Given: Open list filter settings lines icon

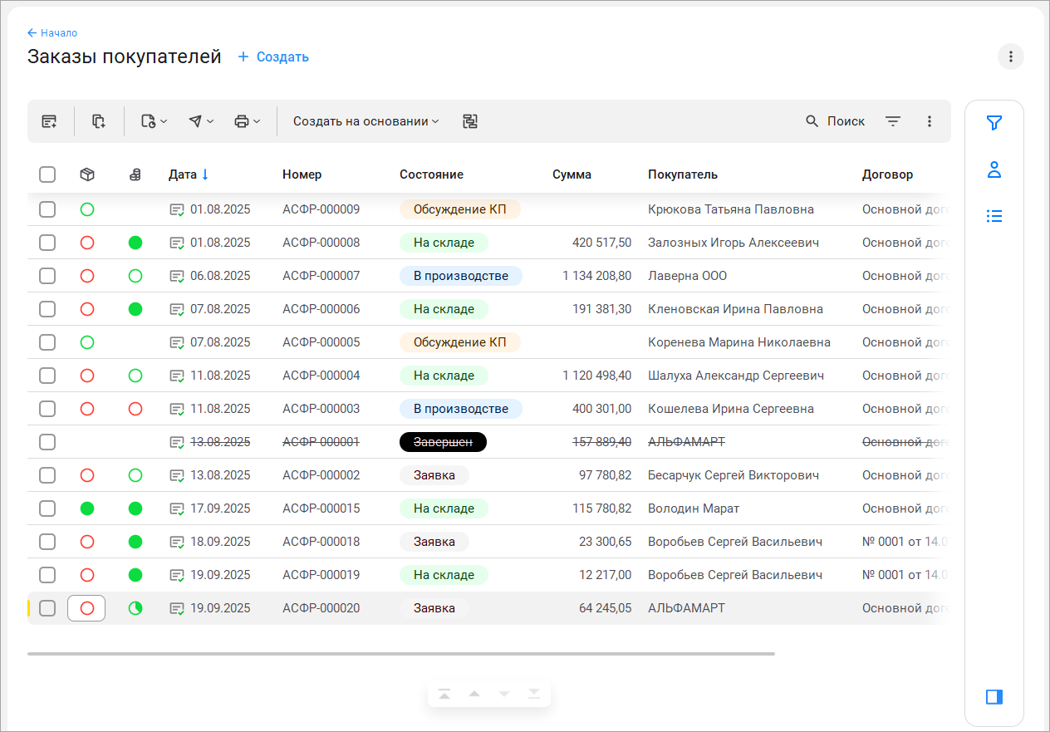Looking at the screenshot, I should [x=893, y=121].
